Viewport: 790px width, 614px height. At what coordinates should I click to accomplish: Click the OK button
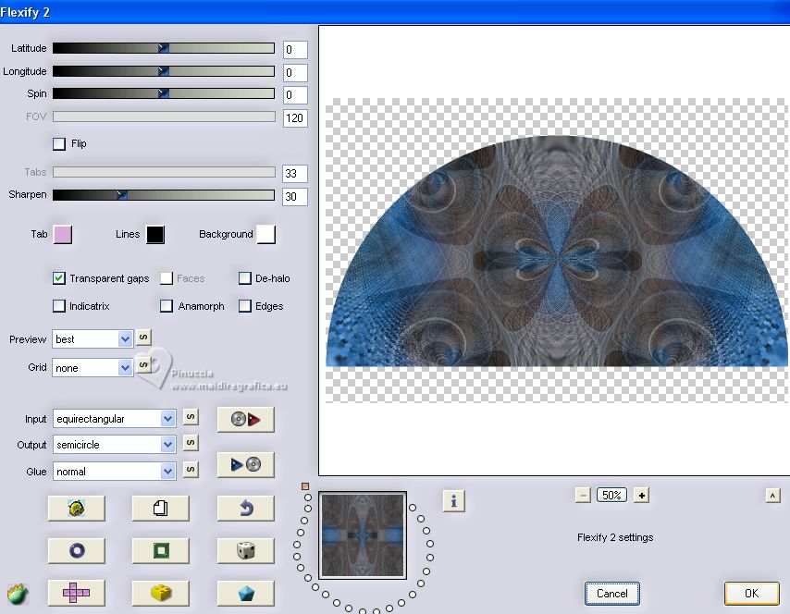coord(751,594)
